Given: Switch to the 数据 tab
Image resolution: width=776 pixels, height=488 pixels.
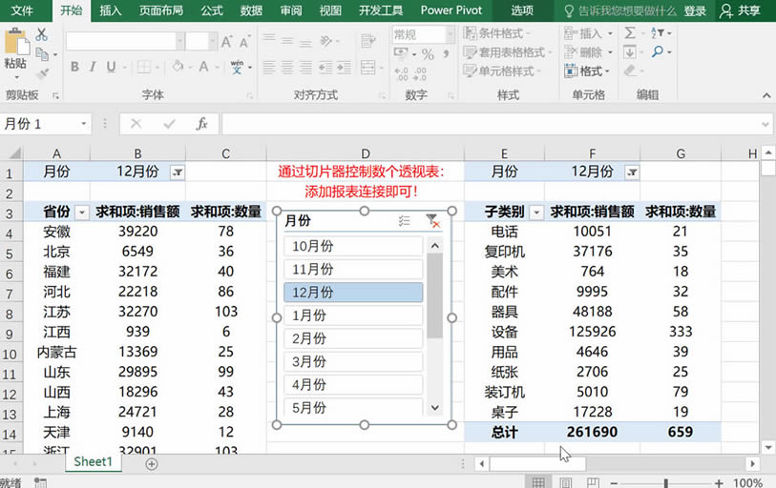Looking at the screenshot, I should [251, 10].
